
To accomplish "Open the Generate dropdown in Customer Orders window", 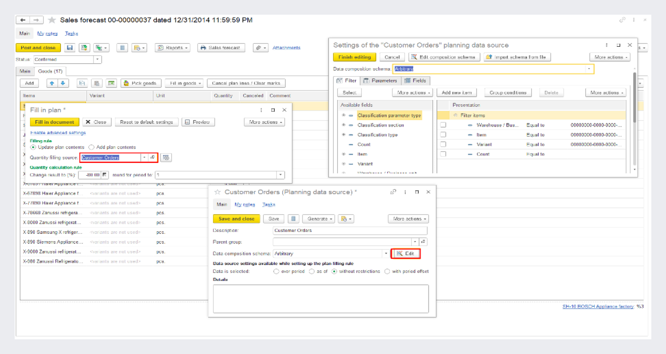I will [x=321, y=219].
